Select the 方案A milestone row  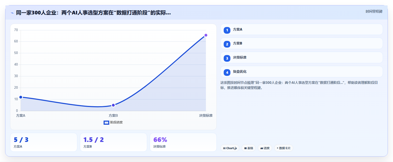302,29
